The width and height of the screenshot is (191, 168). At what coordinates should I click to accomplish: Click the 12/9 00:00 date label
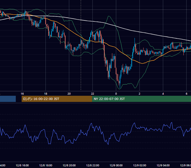click(x=116, y=165)
